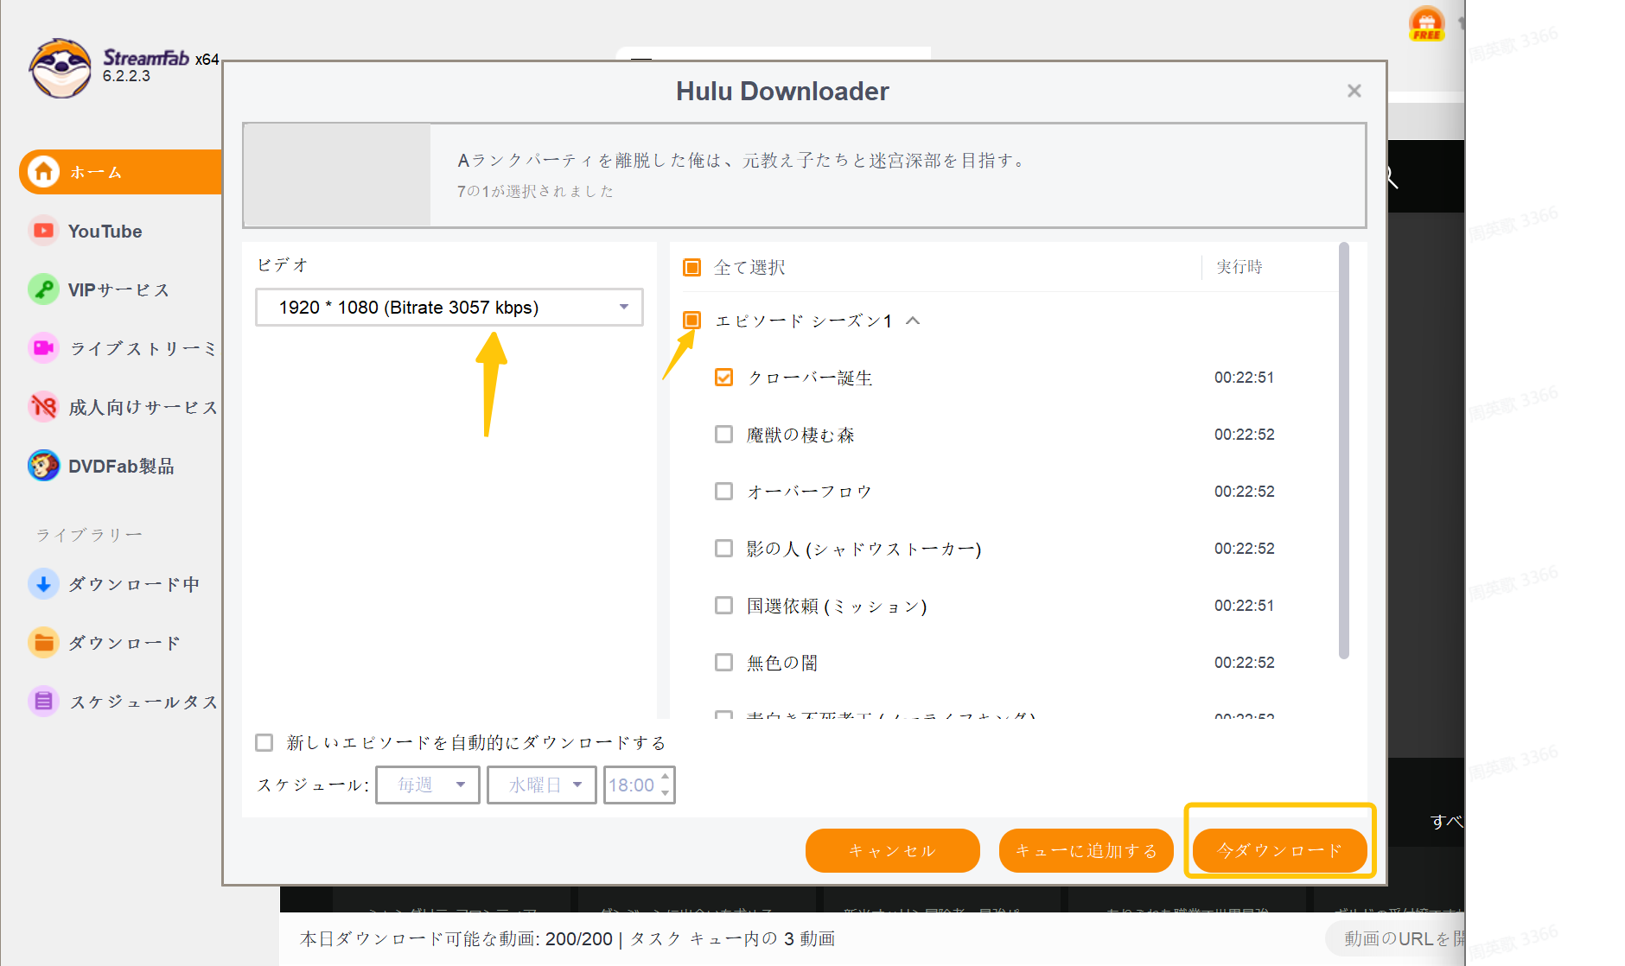Click the スケジュールタスク list icon
1625x966 pixels.
click(43, 702)
